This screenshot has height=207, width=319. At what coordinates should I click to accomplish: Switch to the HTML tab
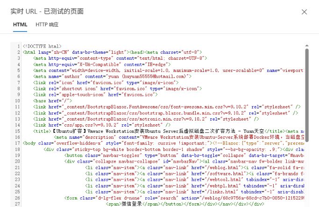pos(20,25)
